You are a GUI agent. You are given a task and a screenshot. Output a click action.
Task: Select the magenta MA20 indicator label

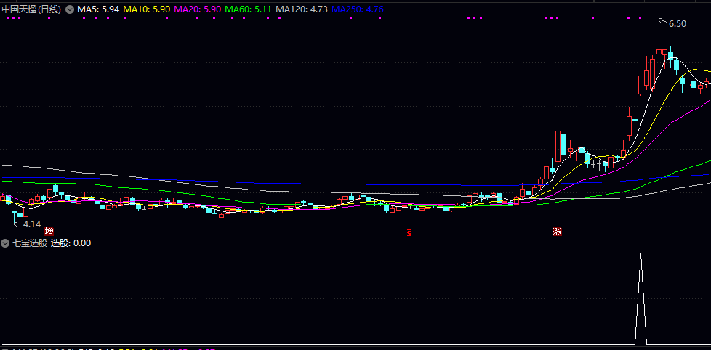coord(198,10)
